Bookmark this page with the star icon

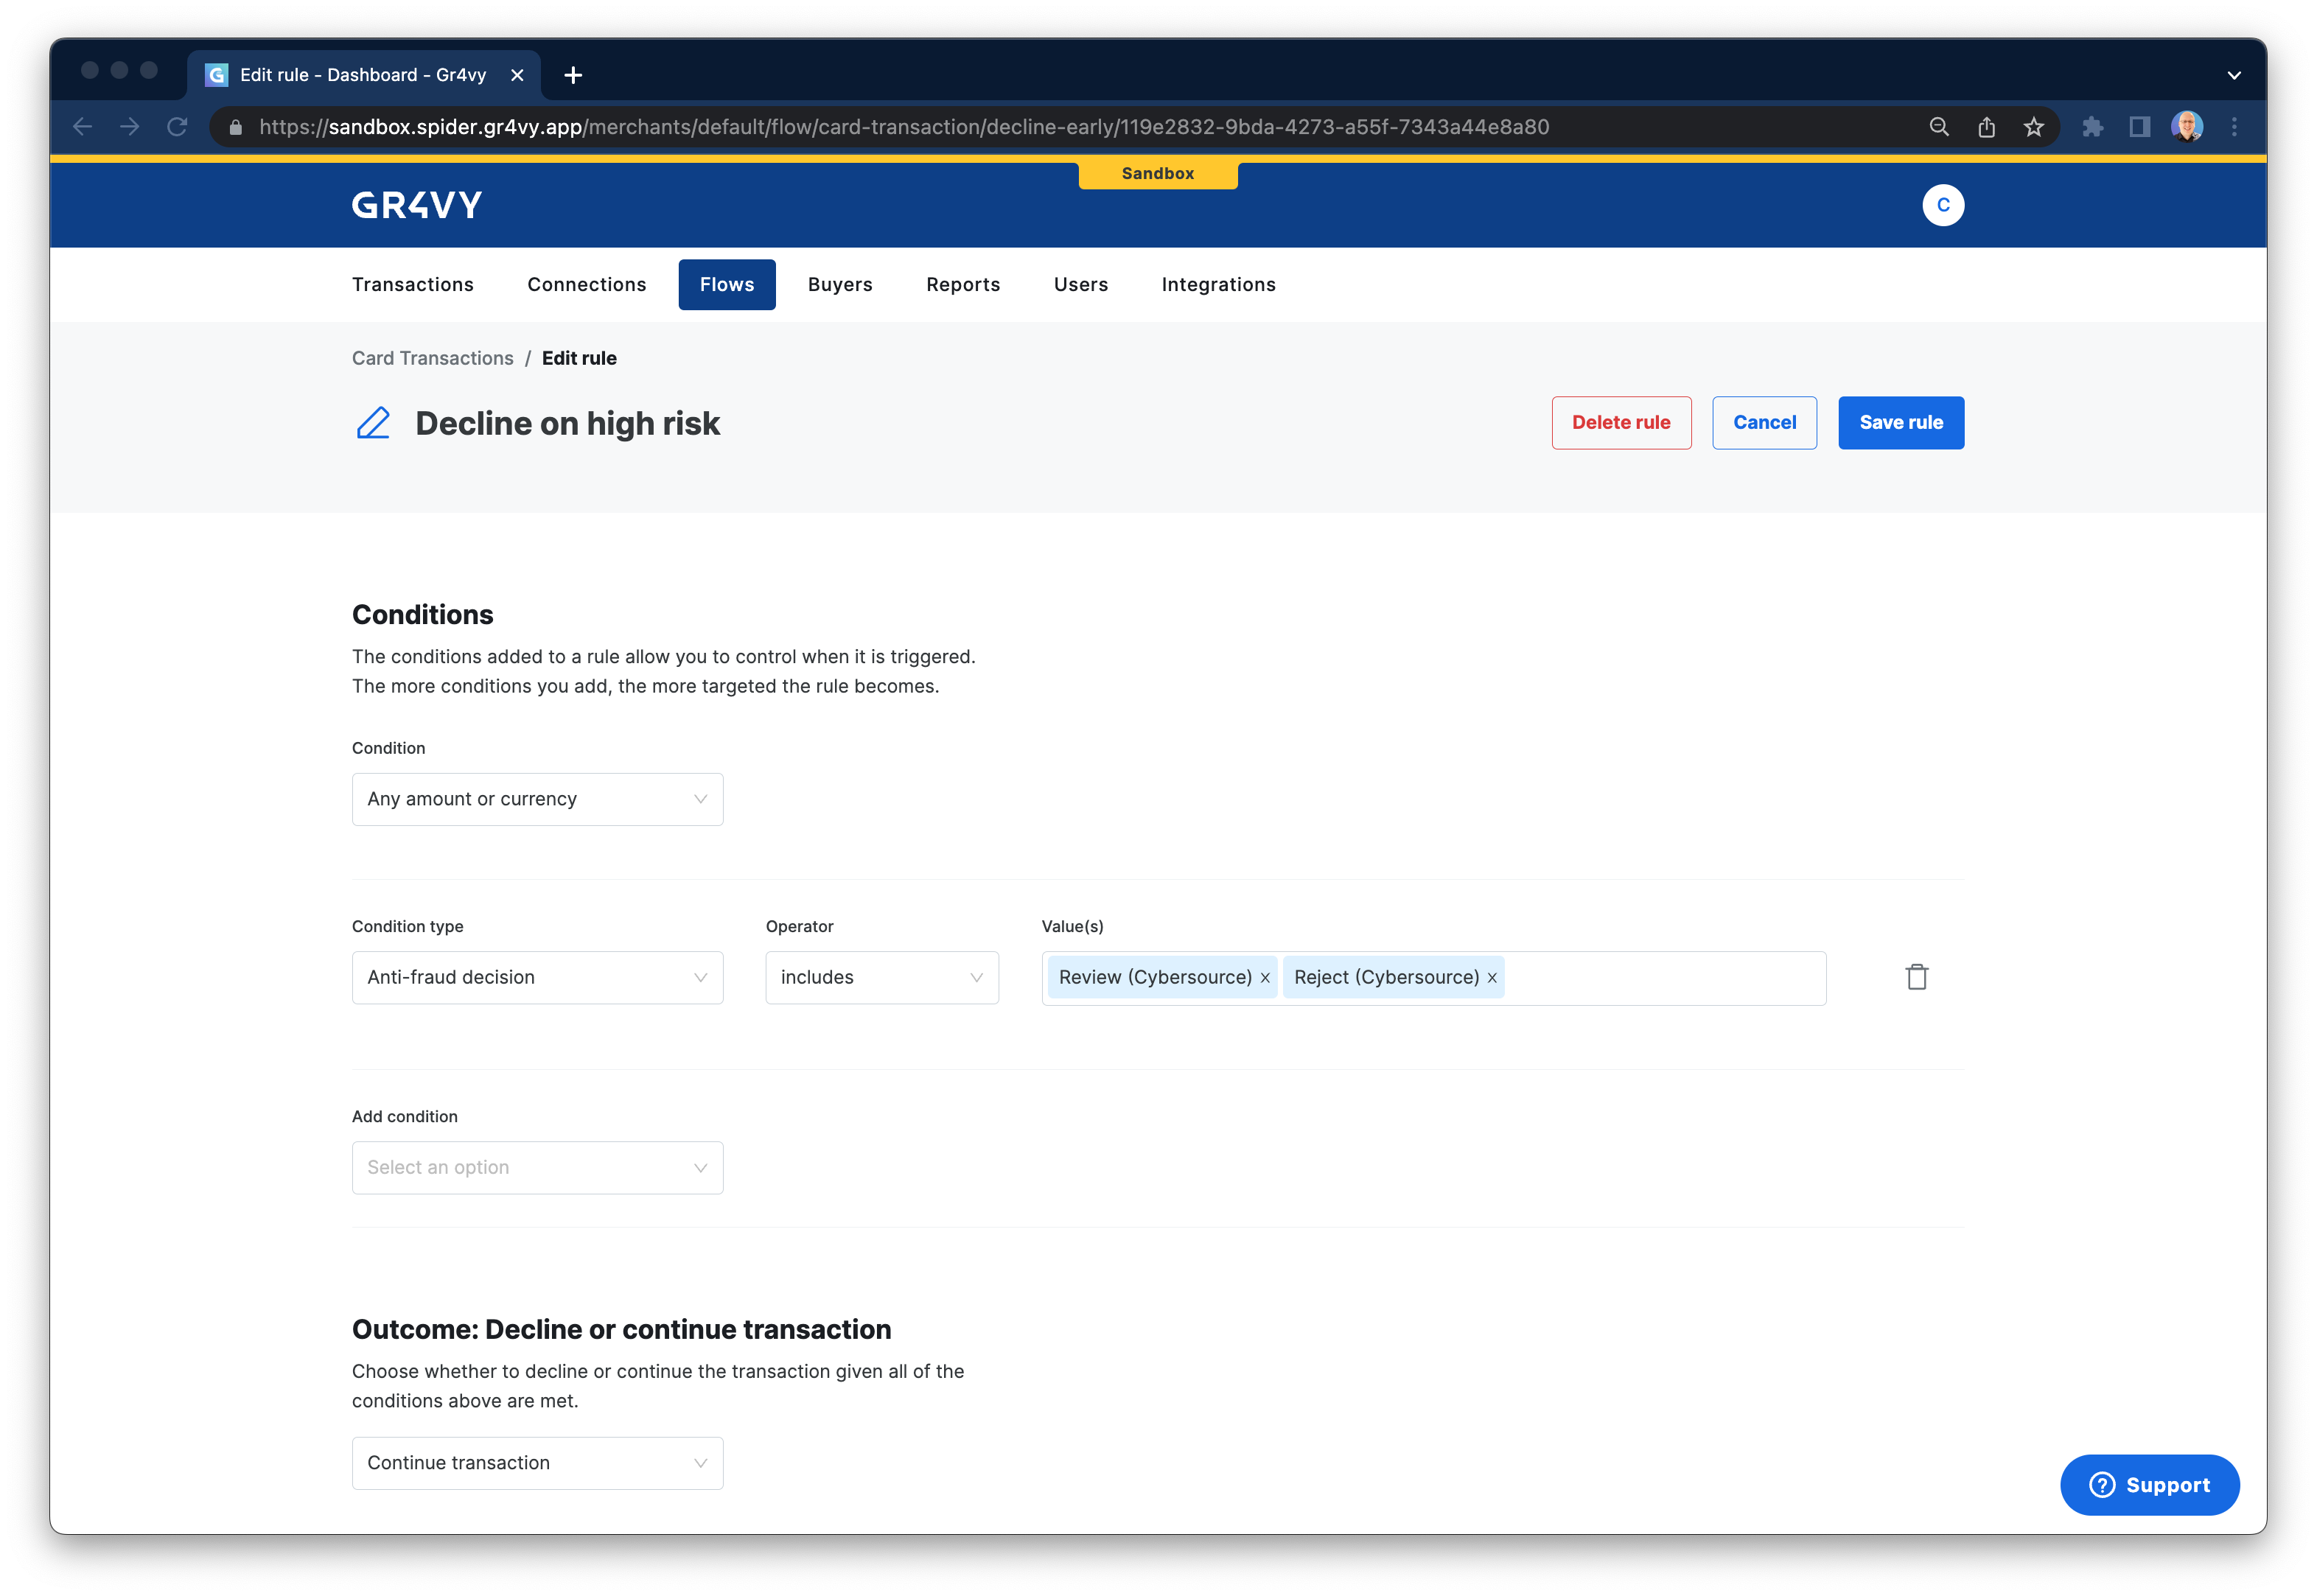[2033, 126]
